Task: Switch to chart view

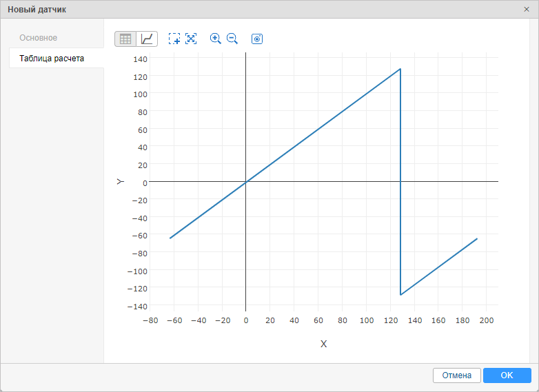Action: [x=147, y=39]
